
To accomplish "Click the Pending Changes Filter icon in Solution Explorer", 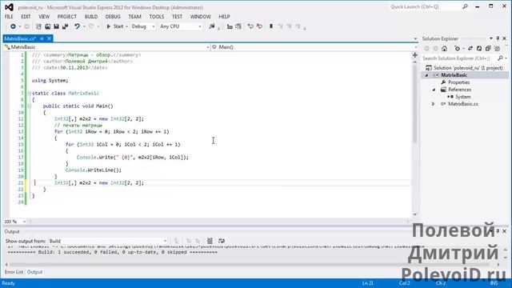I will [457, 49].
